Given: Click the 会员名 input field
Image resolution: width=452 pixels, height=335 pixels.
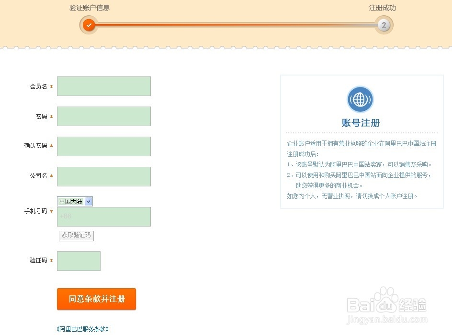Looking at the screenshot, I should (103, 86).
